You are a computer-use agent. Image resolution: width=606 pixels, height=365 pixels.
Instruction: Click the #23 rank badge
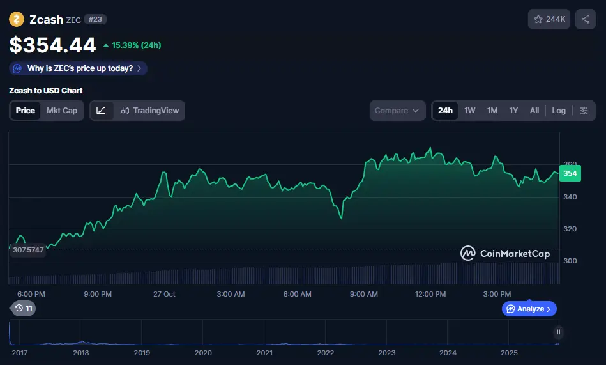95,19
